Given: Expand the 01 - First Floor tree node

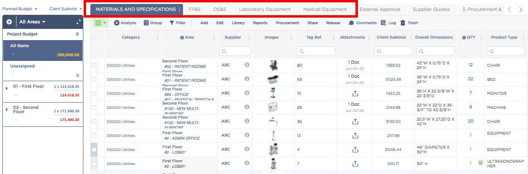Looking at the screenshot, I should coord(7,88).
